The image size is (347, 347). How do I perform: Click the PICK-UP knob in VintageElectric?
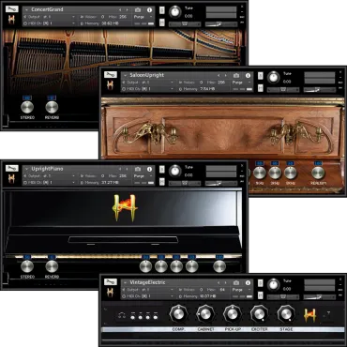[233, 314]
